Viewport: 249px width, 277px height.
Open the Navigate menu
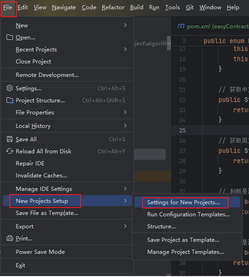tap(64, 7)
